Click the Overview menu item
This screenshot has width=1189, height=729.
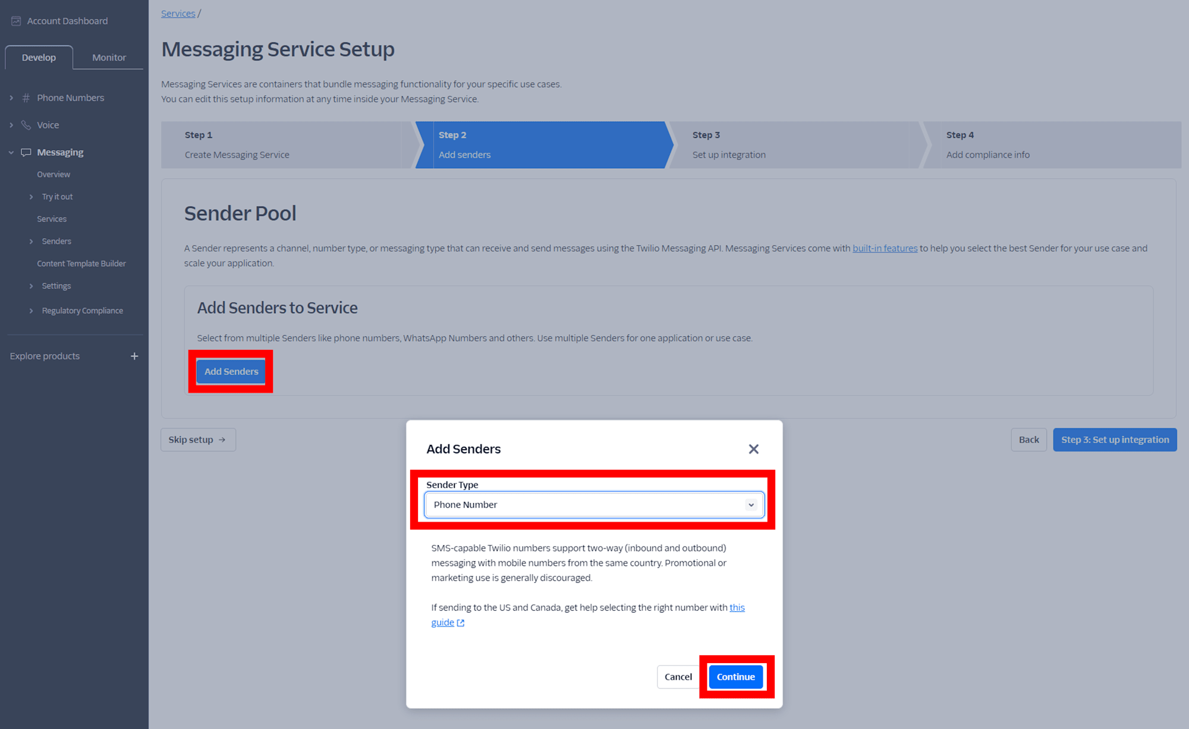pos(52,174)
